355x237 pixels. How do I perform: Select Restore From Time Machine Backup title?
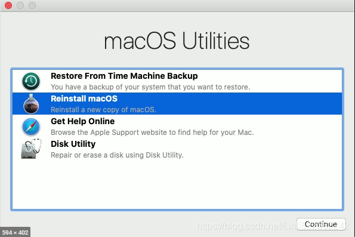coord(124,76)
